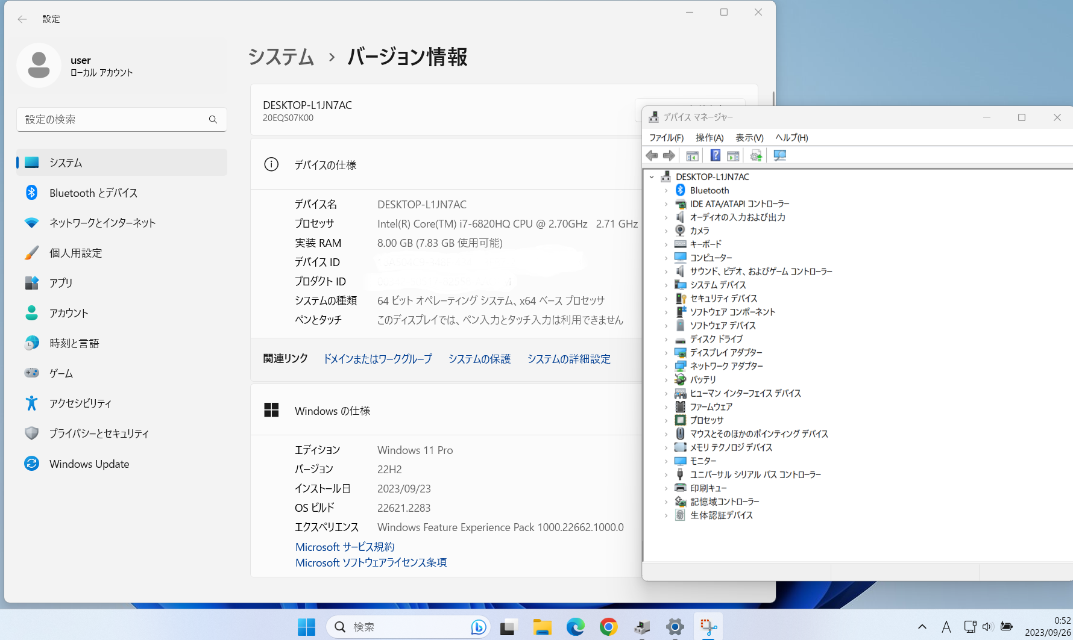
Task: Click the Back arrow in Device Manager toolbar
Action: [x=652, y=156]
